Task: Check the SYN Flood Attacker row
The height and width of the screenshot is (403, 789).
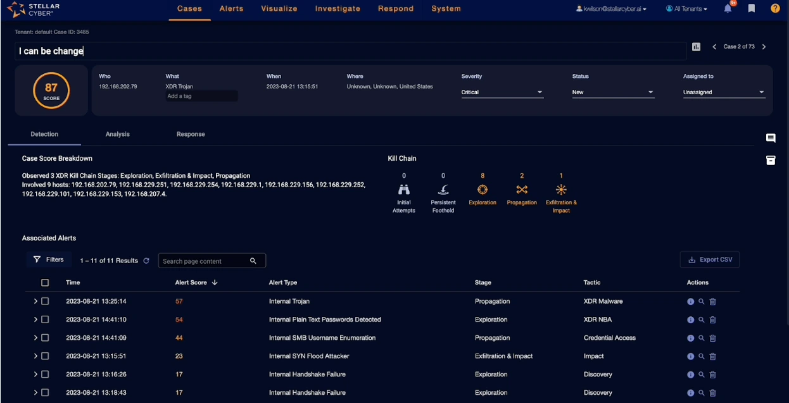Action: 45,356
